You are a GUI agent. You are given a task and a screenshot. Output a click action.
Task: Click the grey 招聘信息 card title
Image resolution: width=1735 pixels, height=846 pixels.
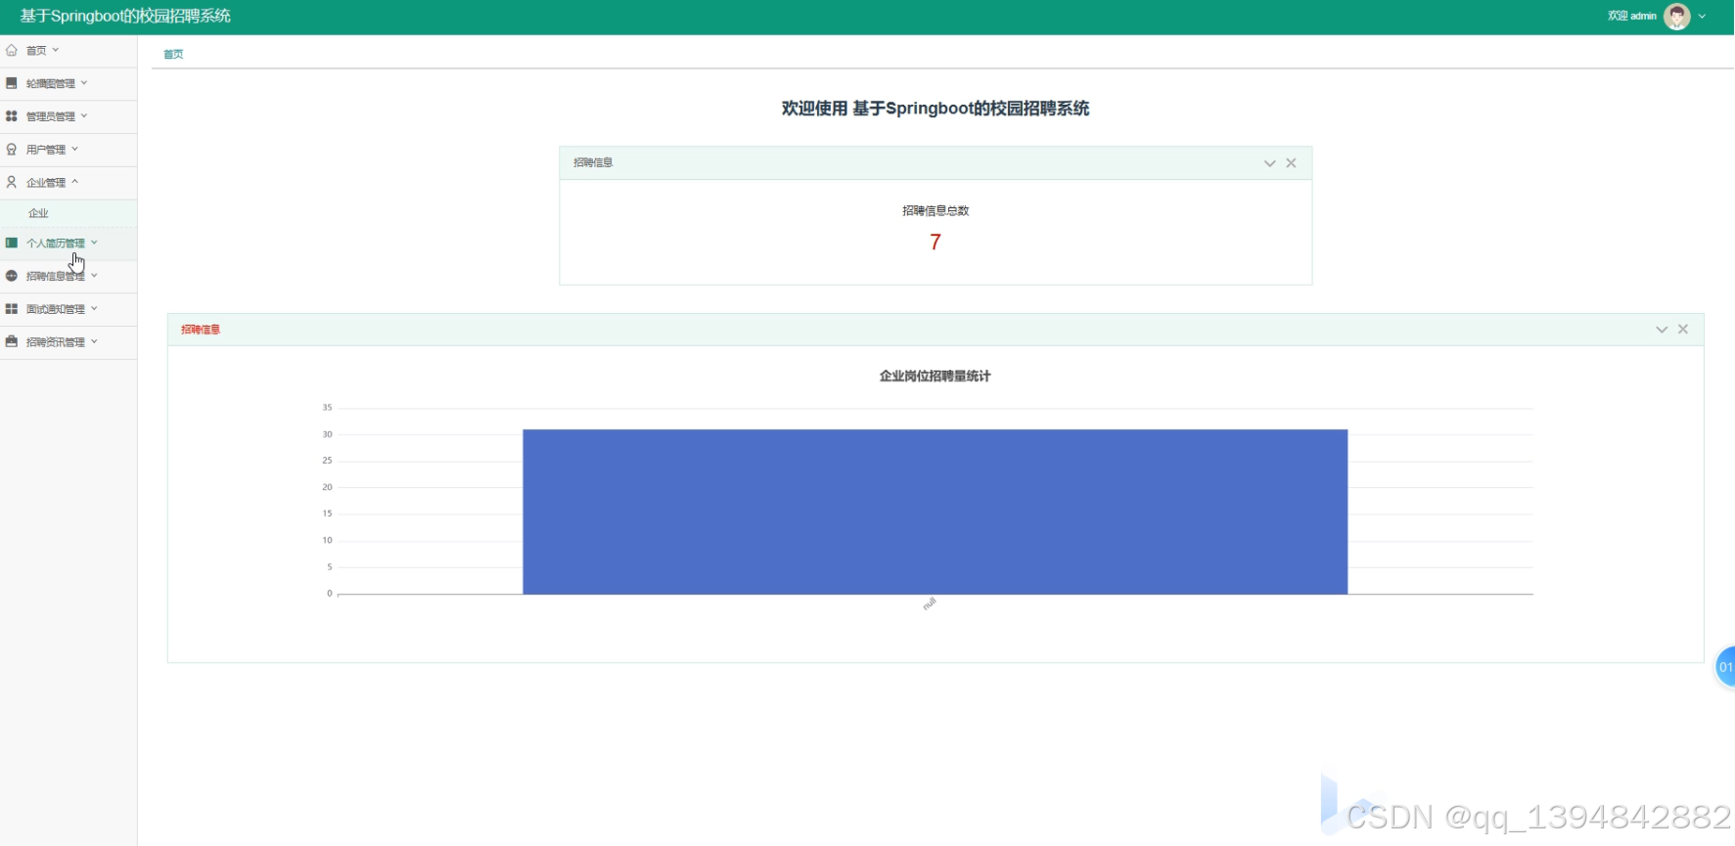pos(593,162)
